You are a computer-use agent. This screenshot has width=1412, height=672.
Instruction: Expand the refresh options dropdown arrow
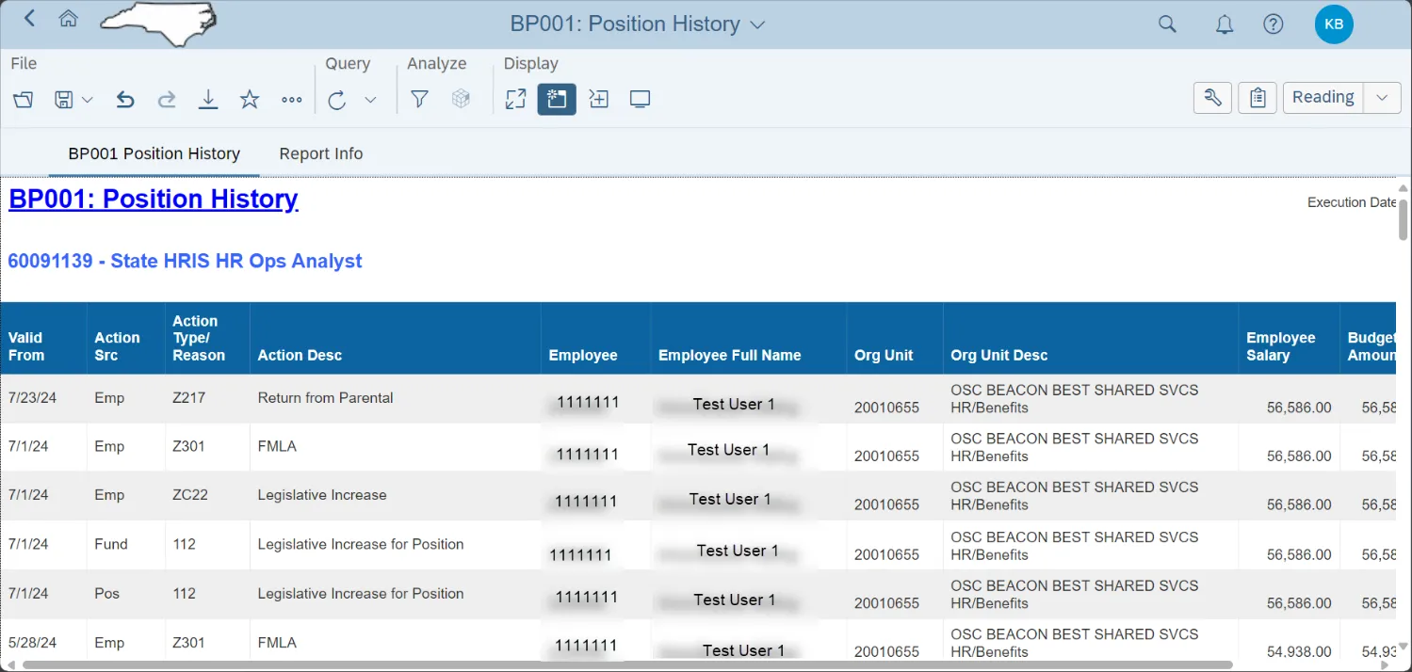(370, 100)
